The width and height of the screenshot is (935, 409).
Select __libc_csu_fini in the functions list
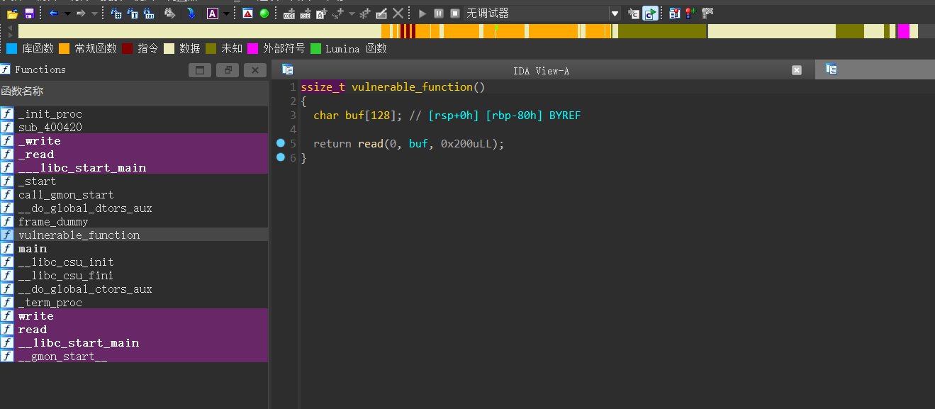[x=134, y=276]
